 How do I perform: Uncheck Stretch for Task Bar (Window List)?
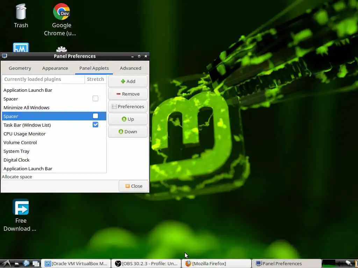point(95,125)
